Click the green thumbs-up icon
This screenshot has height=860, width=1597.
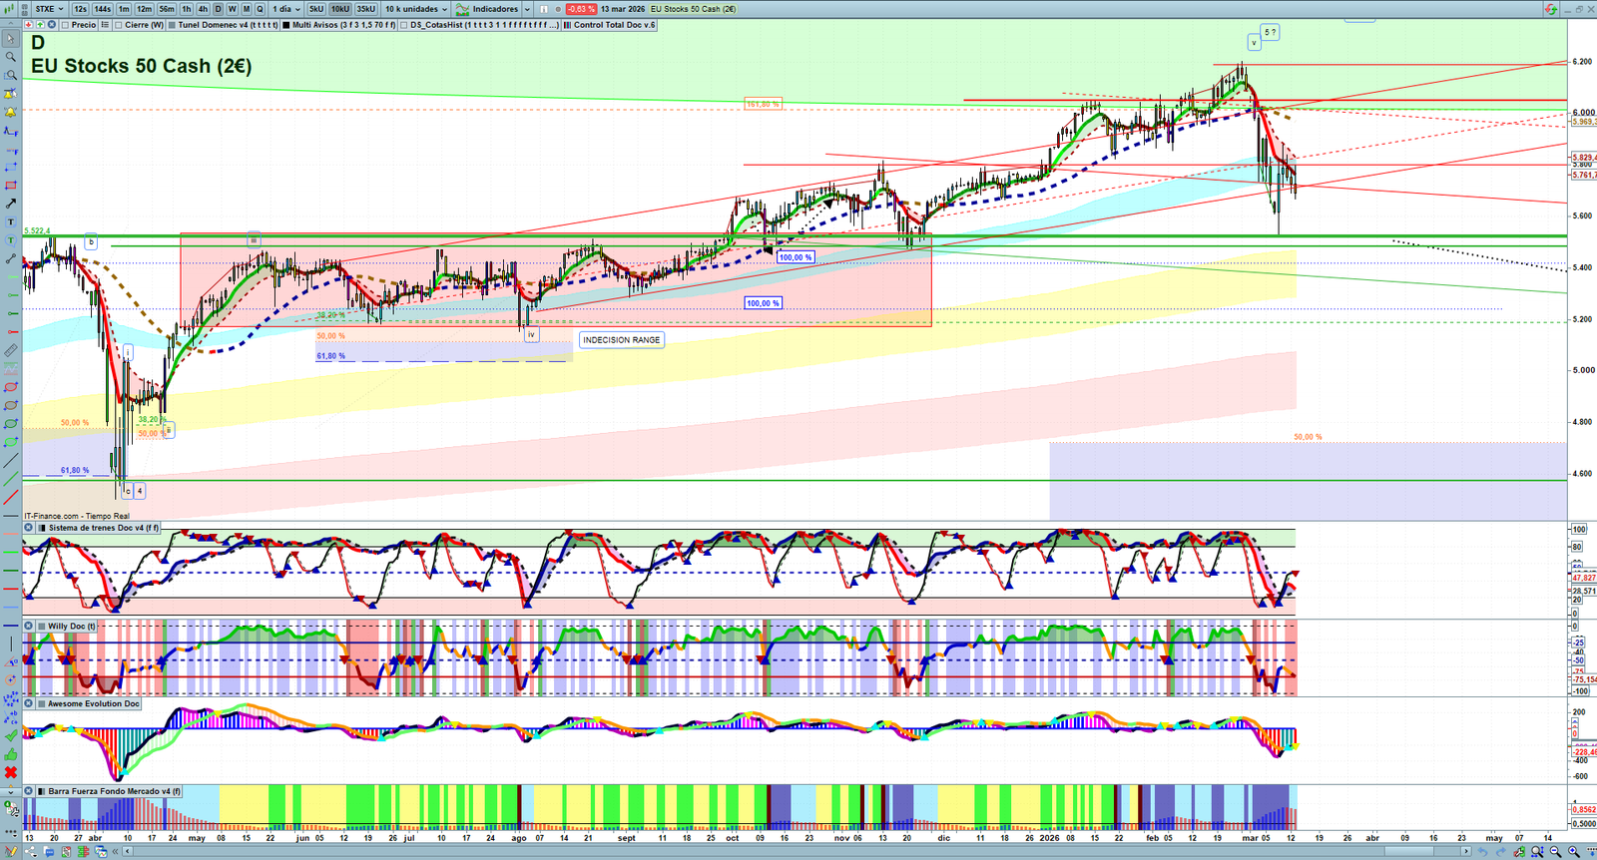[x=11, y=754]
